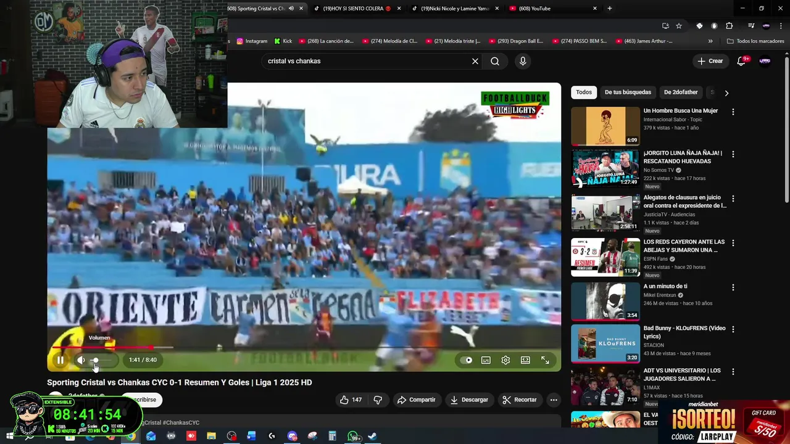
Task: Open the 'Dragon Ball' bookmark
Action: pyautogui.click(x=516, y=41)
